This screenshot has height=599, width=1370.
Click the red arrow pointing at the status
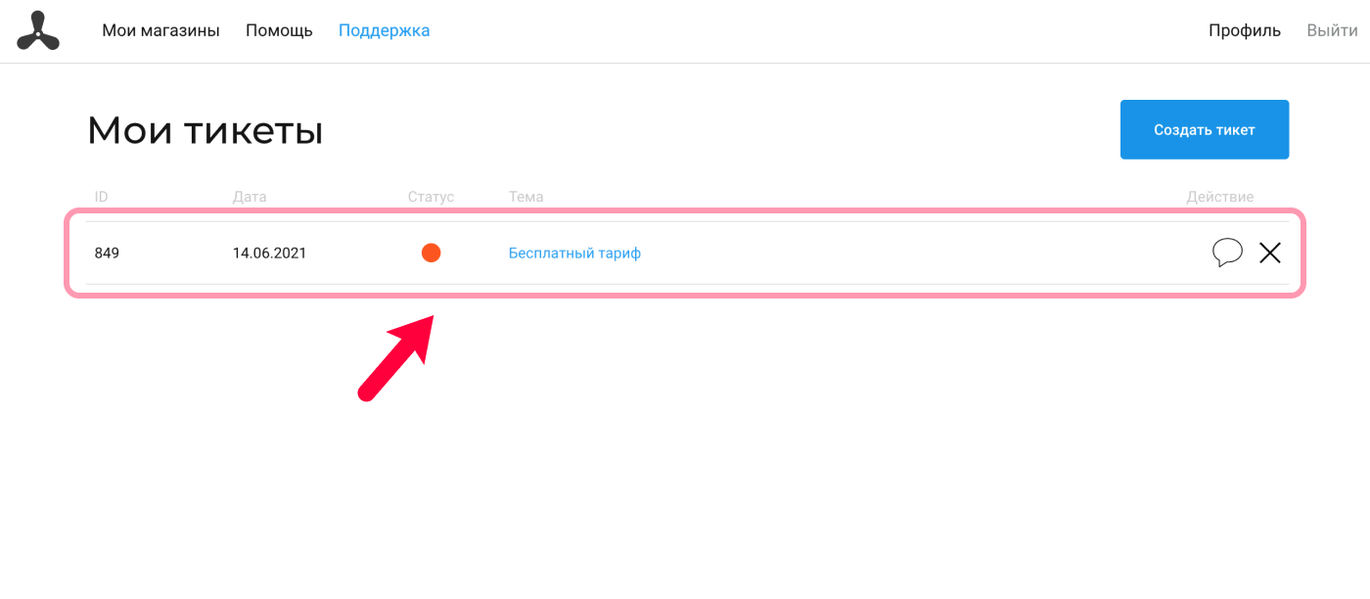tap(395, 357)
